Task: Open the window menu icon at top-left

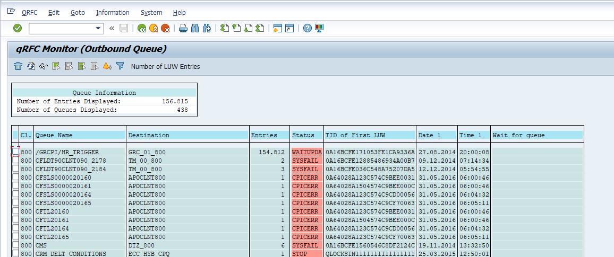Action: (11, 12)
